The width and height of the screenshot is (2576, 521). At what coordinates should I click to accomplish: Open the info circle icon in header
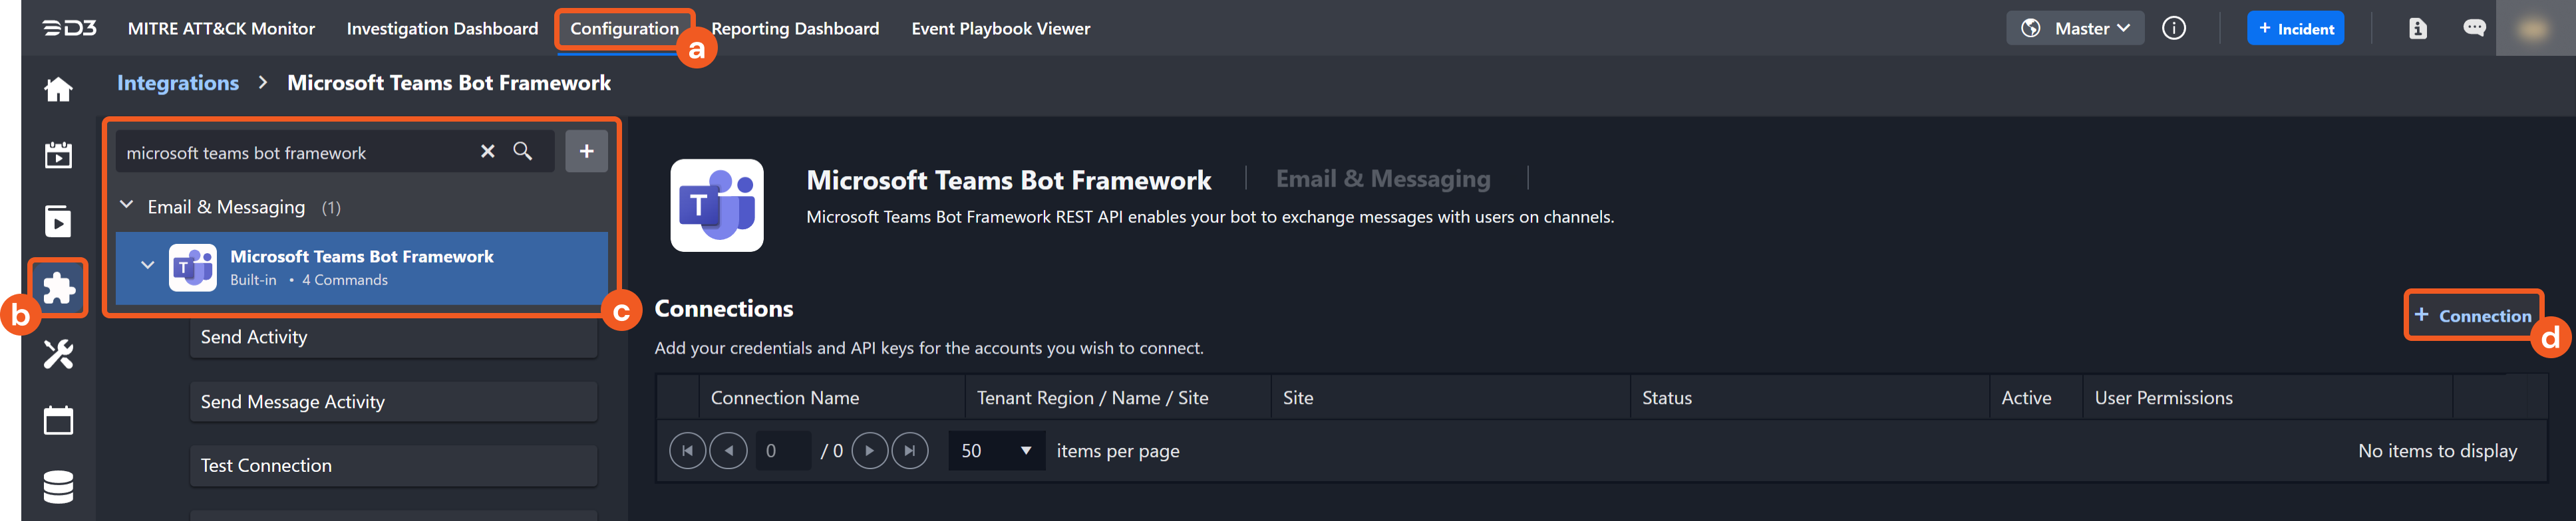2173,28
